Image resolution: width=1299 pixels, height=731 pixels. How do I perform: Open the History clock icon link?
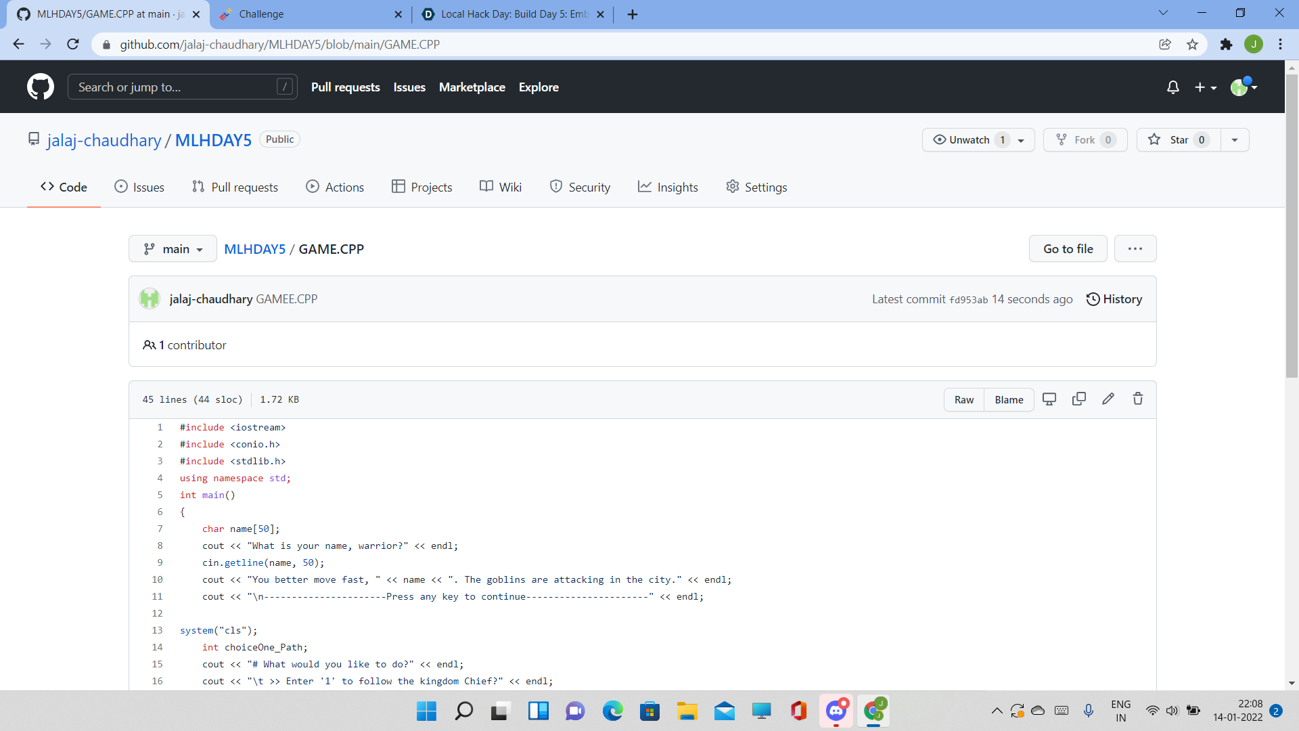(x=1114, y=299)
